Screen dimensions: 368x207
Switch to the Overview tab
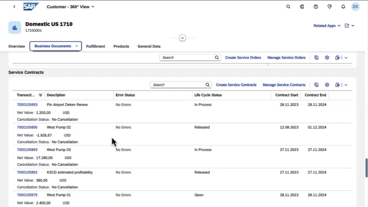click(x=17, y=46)
